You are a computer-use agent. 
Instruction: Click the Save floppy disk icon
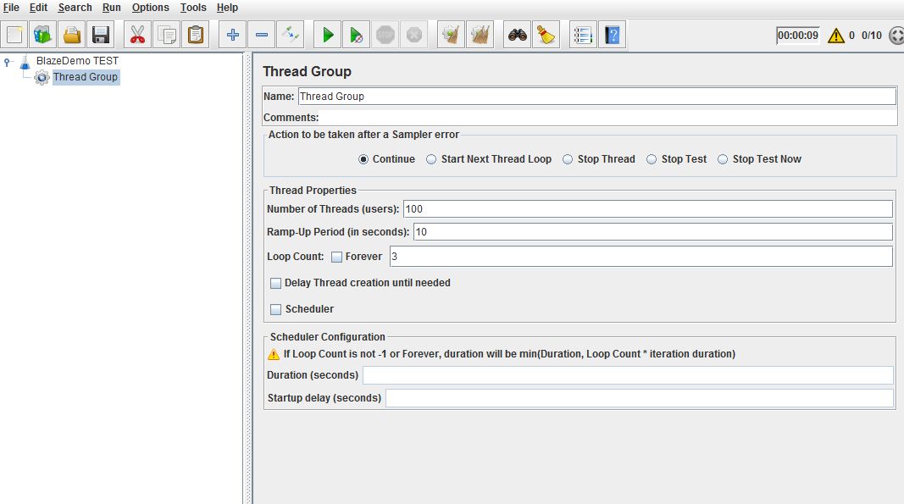click(101, 35)
